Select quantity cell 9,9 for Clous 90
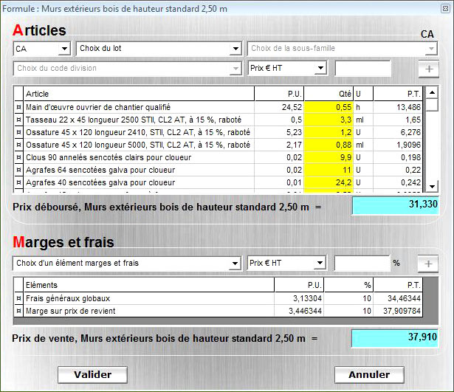454x392 pixels. (329, 157)
